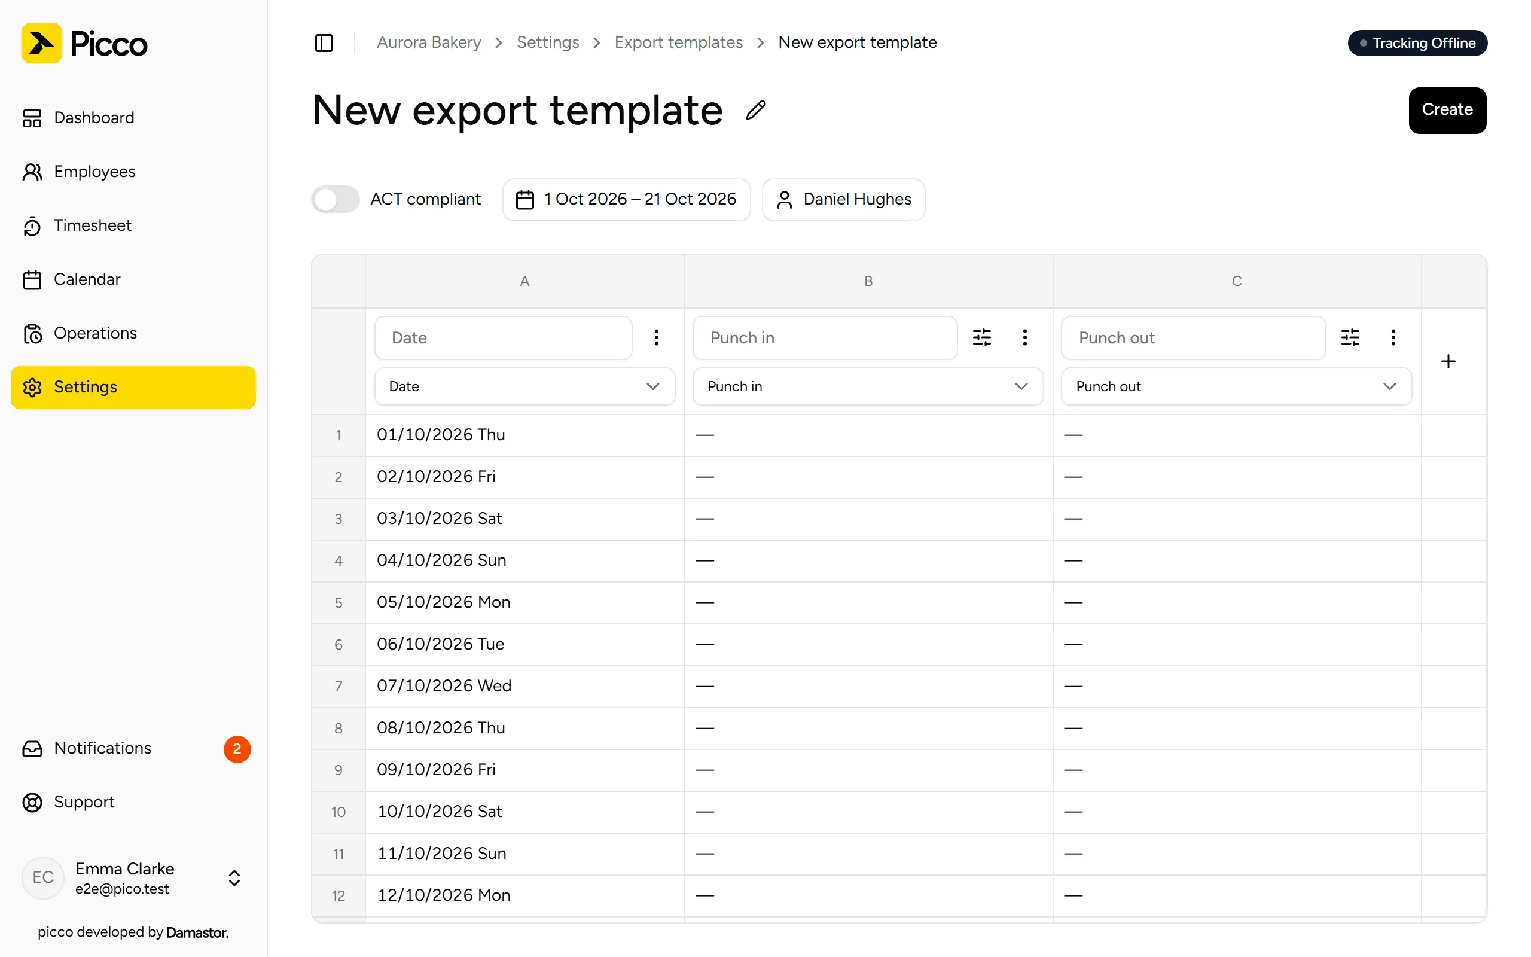Open Operations in sidebar
Viewport: 1531px width, 957px height.
[133, 333]
